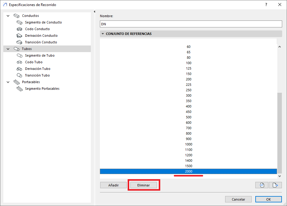Screen dimensions: 287x206
Task: Collapse the Tubos tree group
Action: [8, 49]
